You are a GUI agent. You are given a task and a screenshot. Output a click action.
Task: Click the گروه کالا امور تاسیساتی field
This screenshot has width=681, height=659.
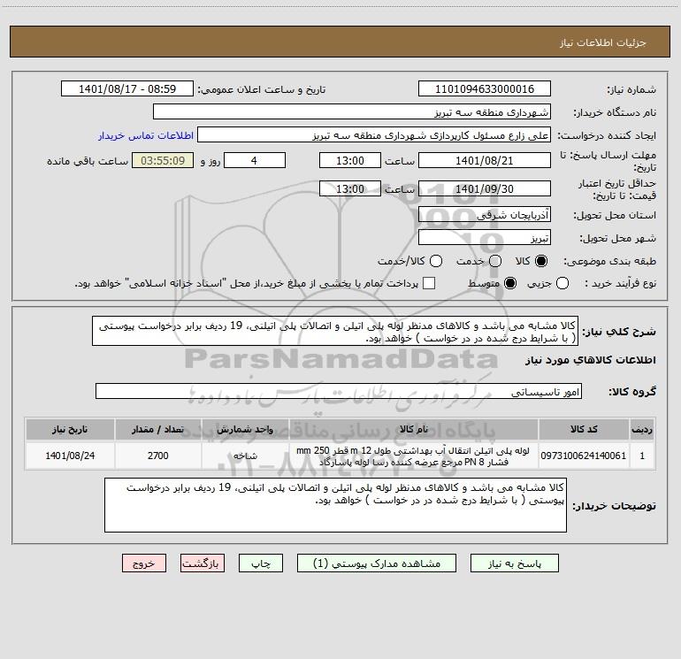tap(339, 391)
